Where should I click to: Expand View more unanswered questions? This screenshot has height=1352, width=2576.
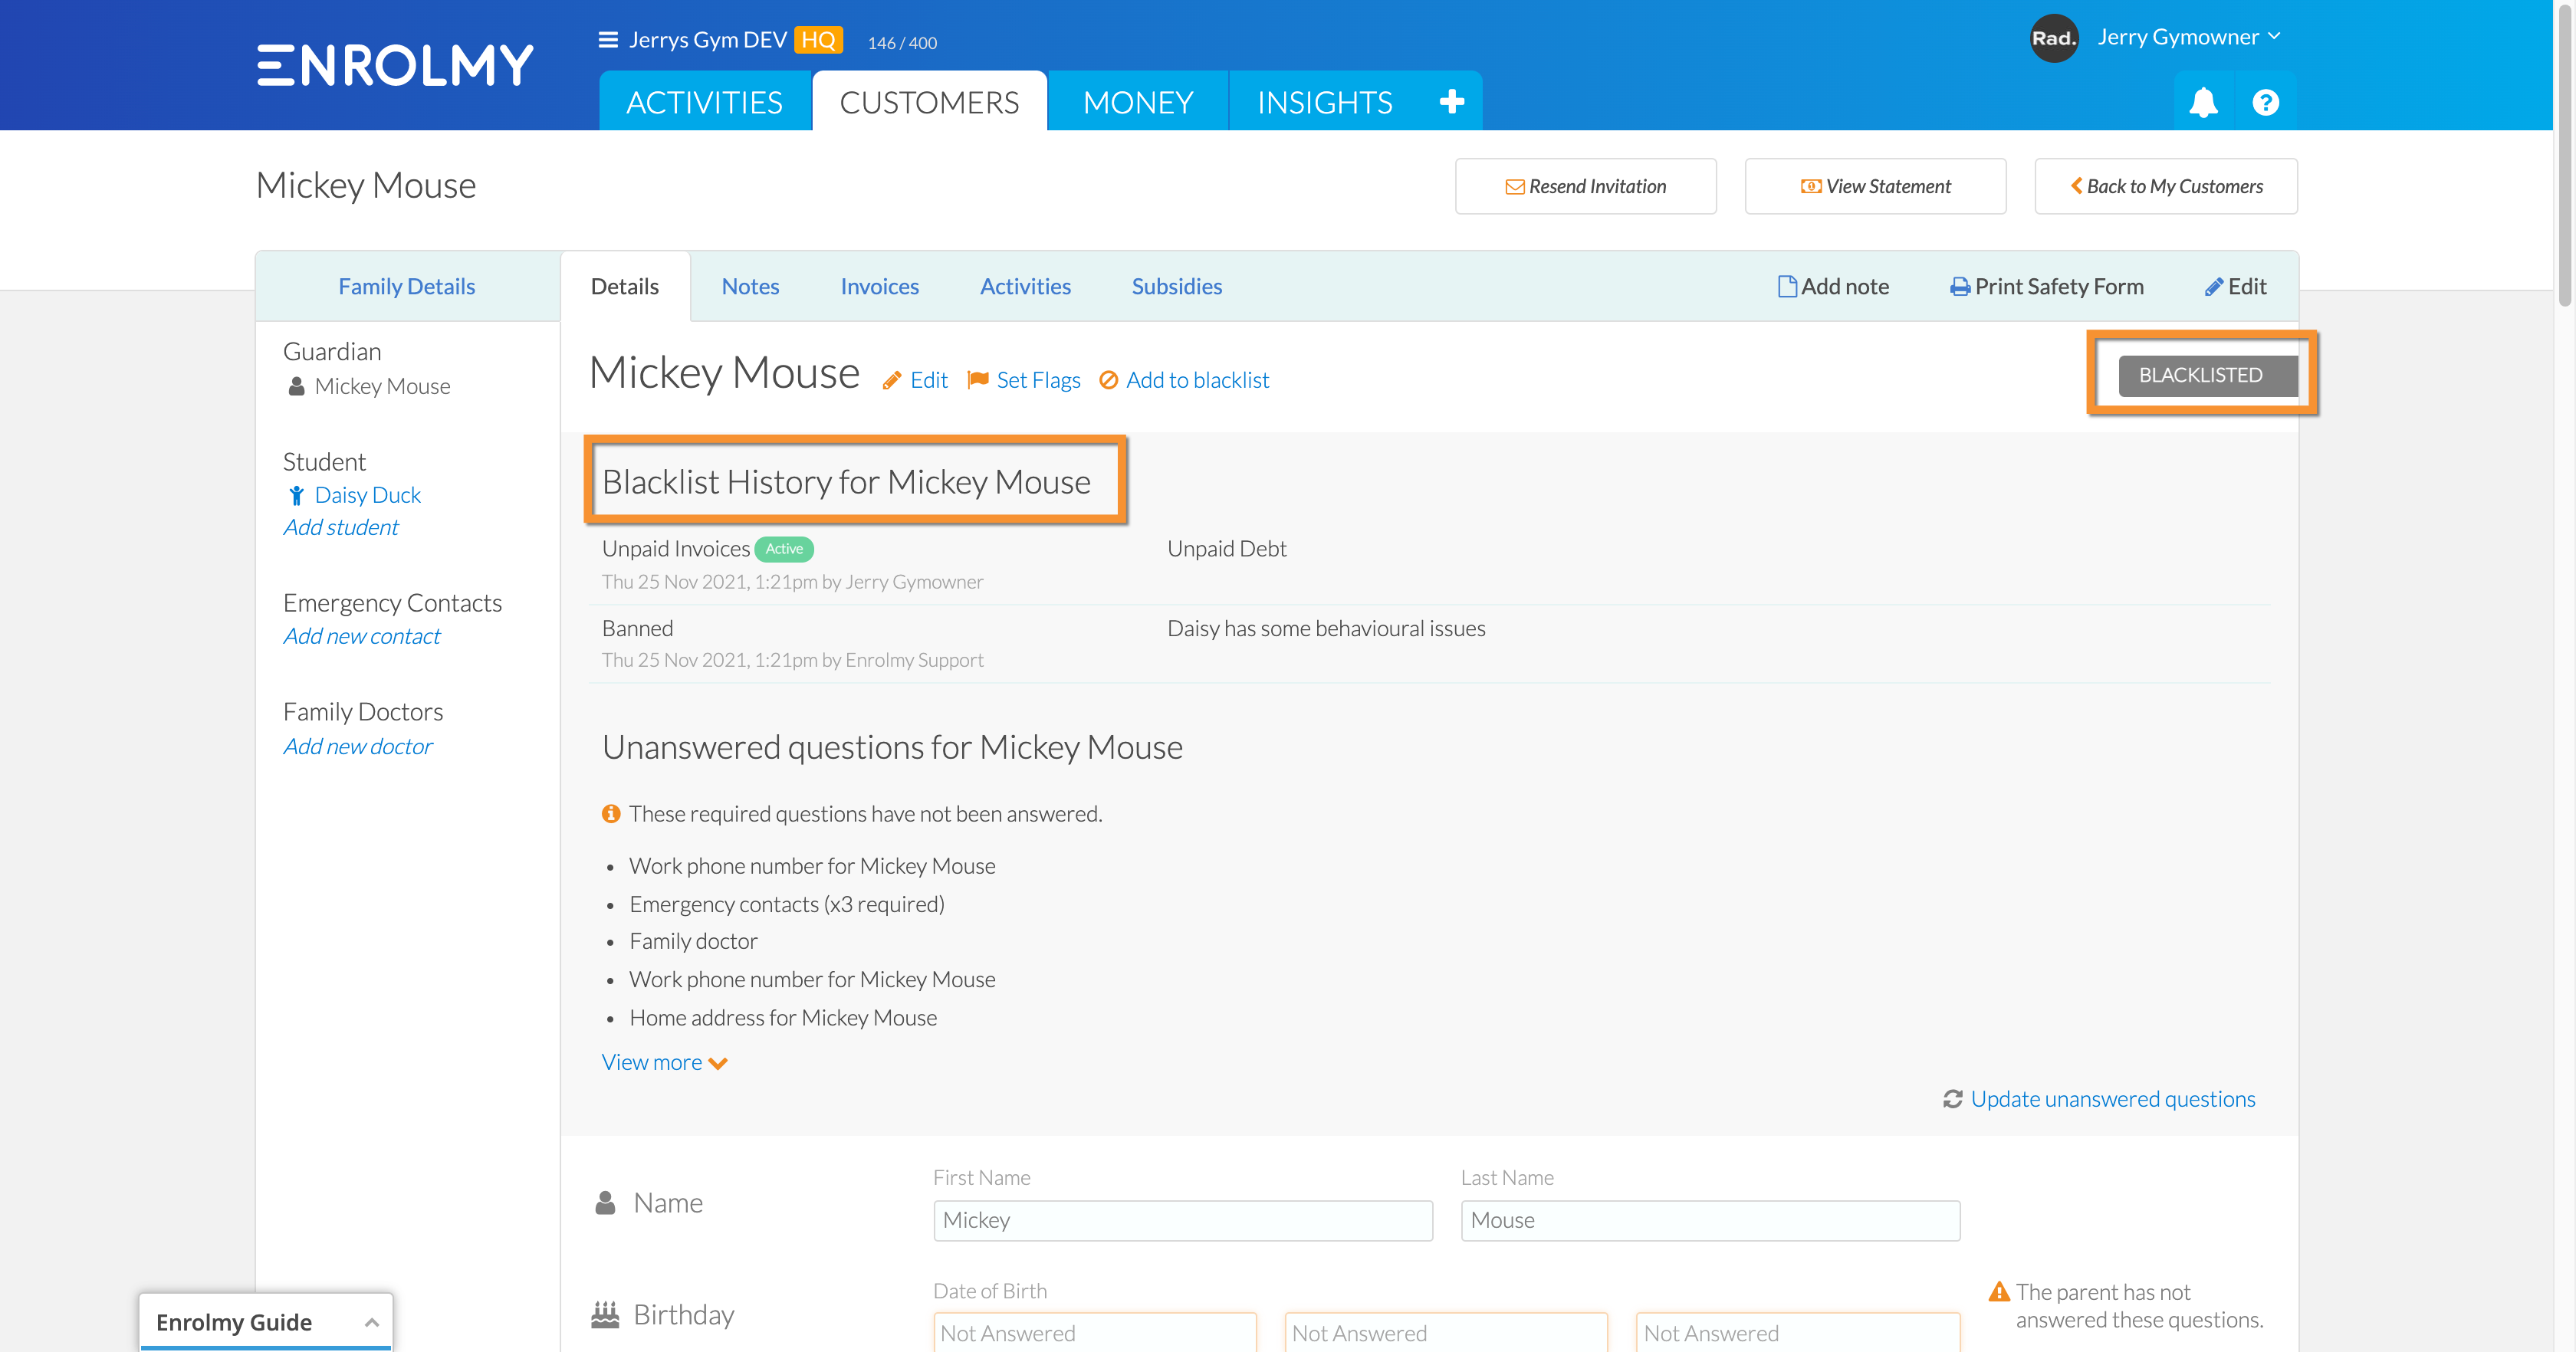664,1063
